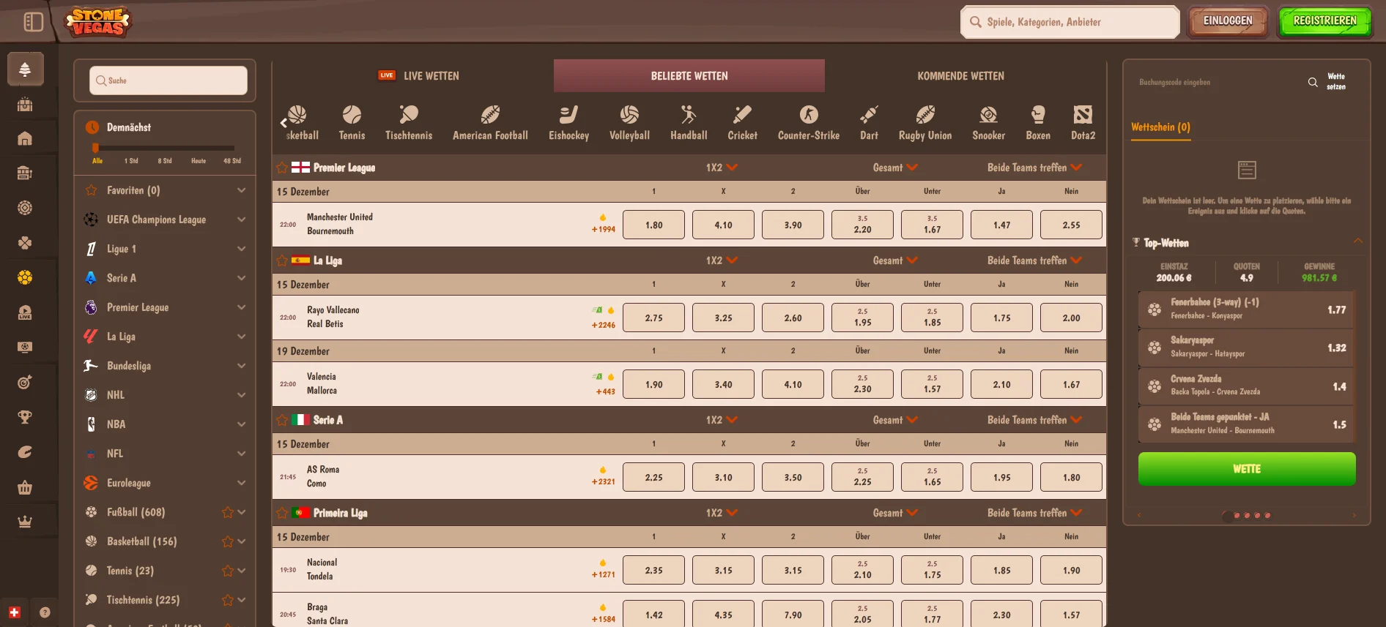Switch to the Beliebte Wetten tab
1386x627 pixels.
tap(689, 75)
